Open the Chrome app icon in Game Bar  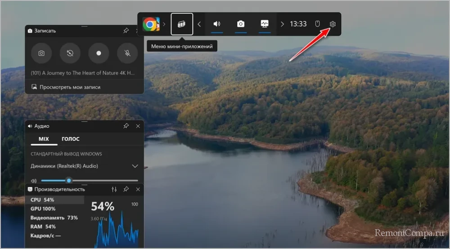tap(151, 24)
